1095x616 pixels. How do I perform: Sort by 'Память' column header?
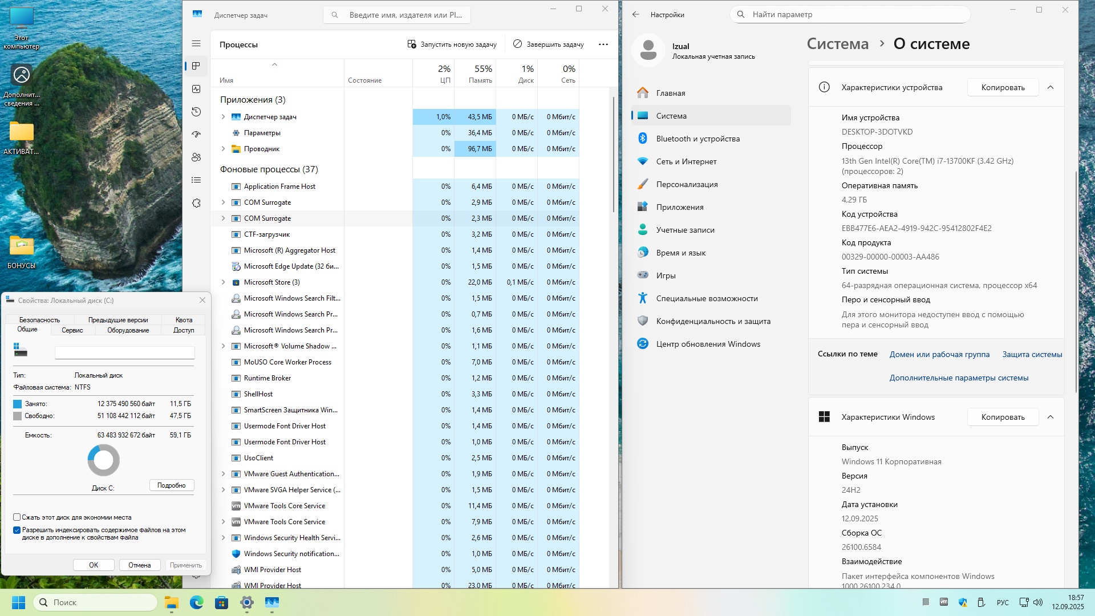tap(475, 74)
